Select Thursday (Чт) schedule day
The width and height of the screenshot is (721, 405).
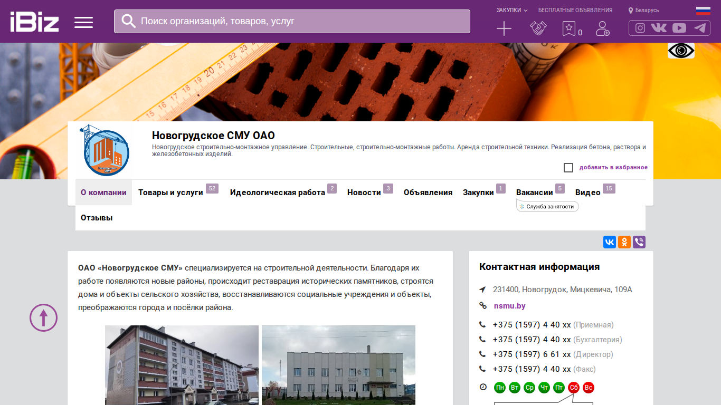pyautogui.click(x=544, y=388)
